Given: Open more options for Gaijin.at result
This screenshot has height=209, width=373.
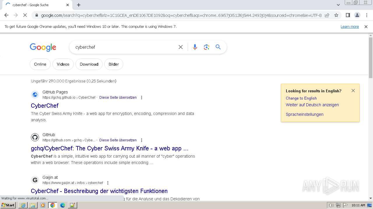Looking at the screenshot, I should [108, 183].
